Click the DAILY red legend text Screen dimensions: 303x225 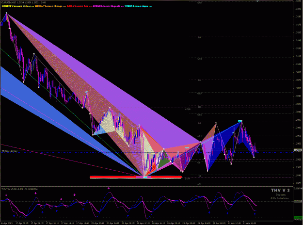coord(79,6)
